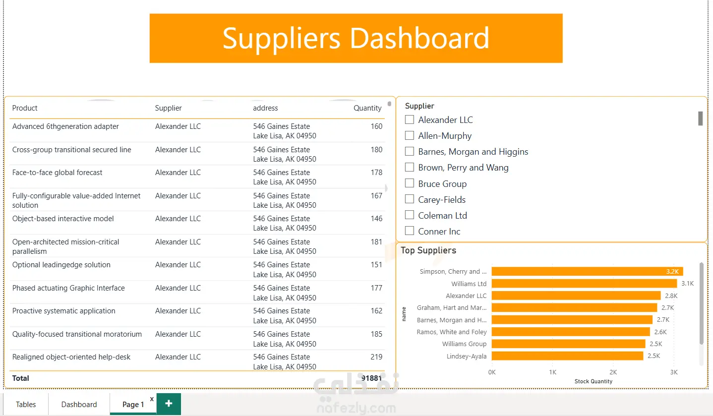
Task: Sort table by Product column header
Action: 25,108
